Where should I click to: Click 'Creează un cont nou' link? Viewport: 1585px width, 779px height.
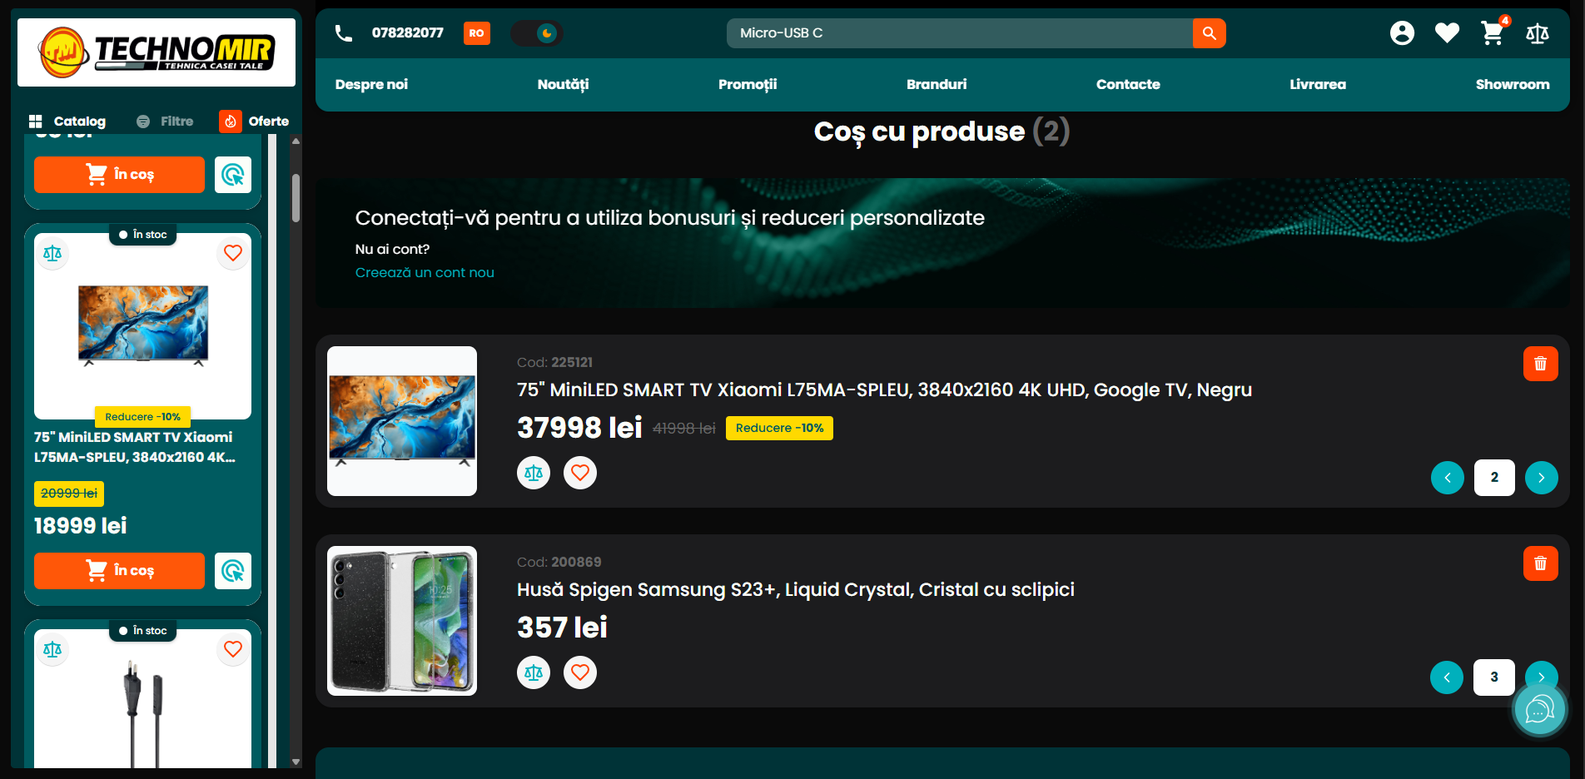[425, 273]
